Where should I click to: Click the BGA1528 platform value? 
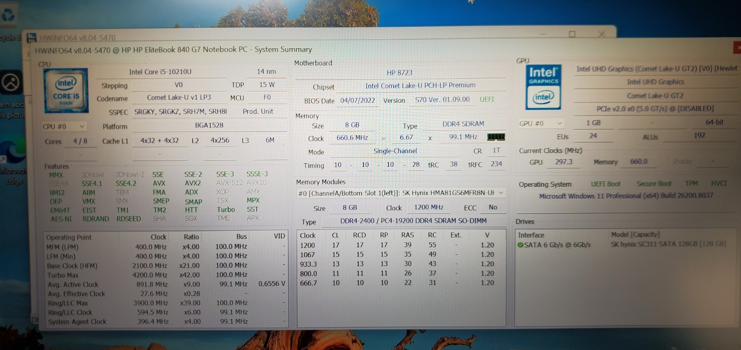(209, 125)
